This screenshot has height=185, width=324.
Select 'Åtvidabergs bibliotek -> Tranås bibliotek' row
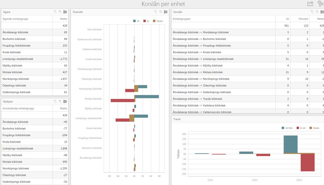pyautogui.click(x=248, y=99)
